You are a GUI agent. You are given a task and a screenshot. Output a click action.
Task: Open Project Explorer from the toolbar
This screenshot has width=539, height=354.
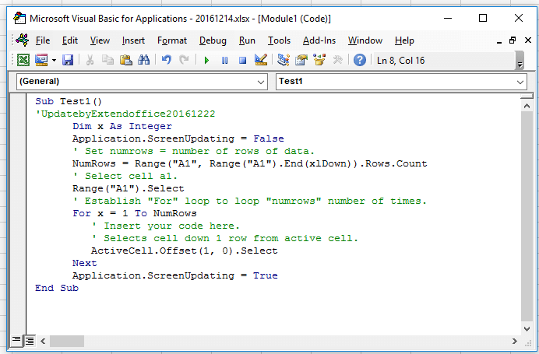pyautogui.click(x=283, y=60)
